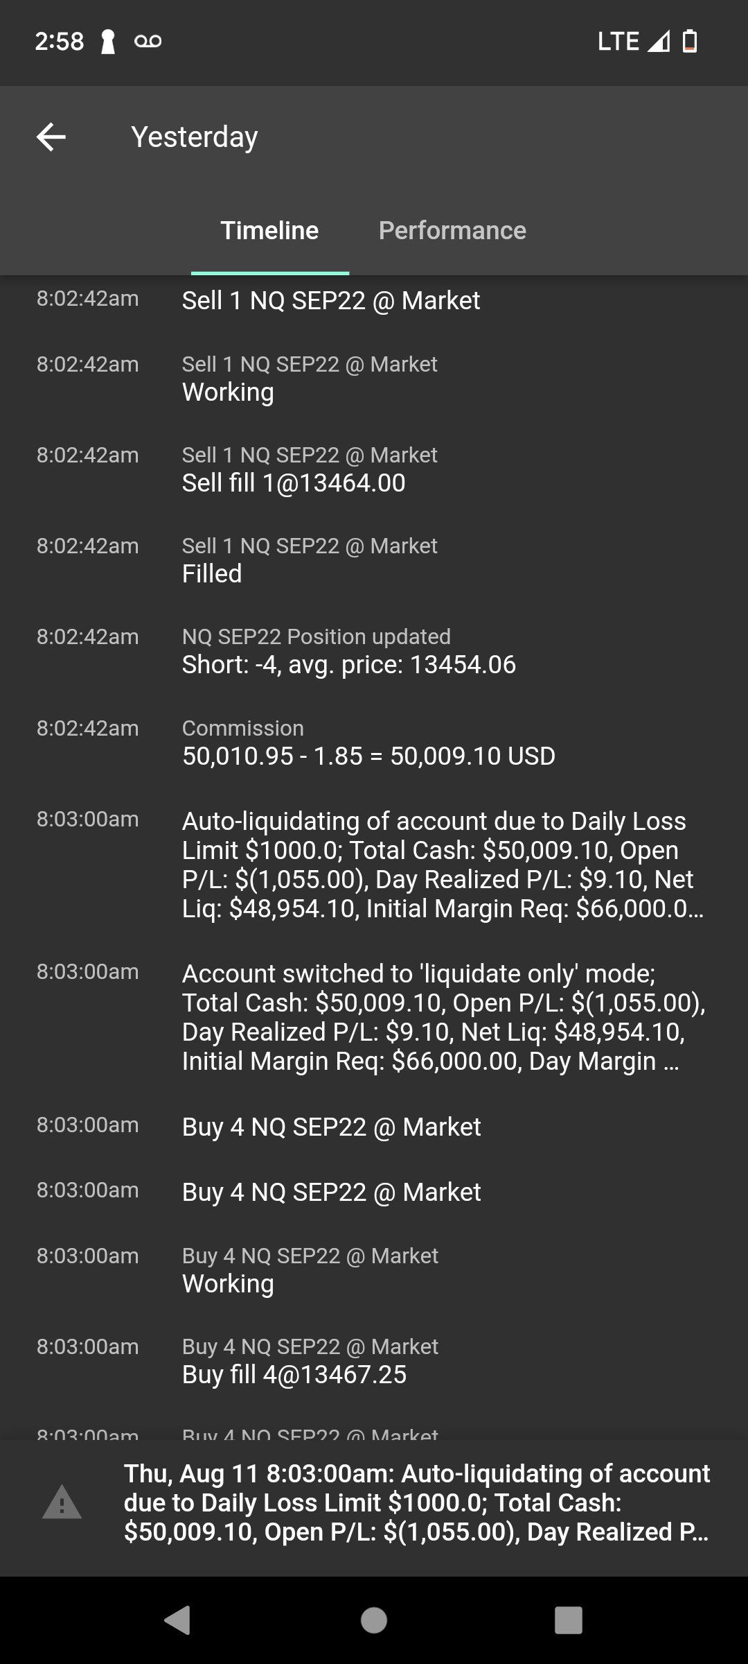This screenshot has width=748, height=1664.
Task: Switch to the Performance tab
Action: point(452,230)
